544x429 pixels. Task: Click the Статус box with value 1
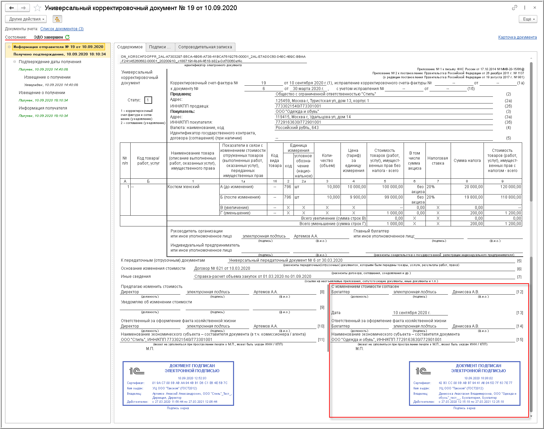tap(148, 100)
